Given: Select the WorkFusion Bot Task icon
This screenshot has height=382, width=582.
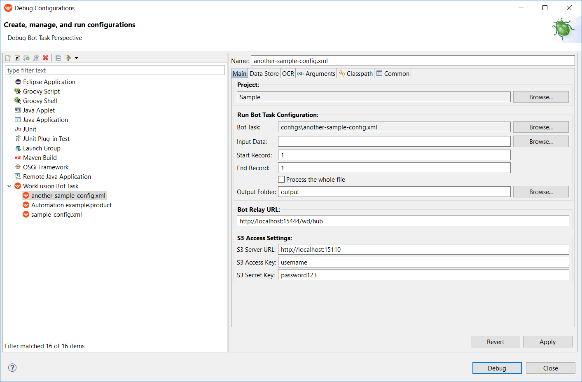Looking at the screenshot, I should tap(18, 186).
